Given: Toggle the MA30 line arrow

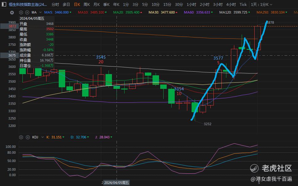Looking at the screenshot, I should pyautogui.click(x=176, y=12).
